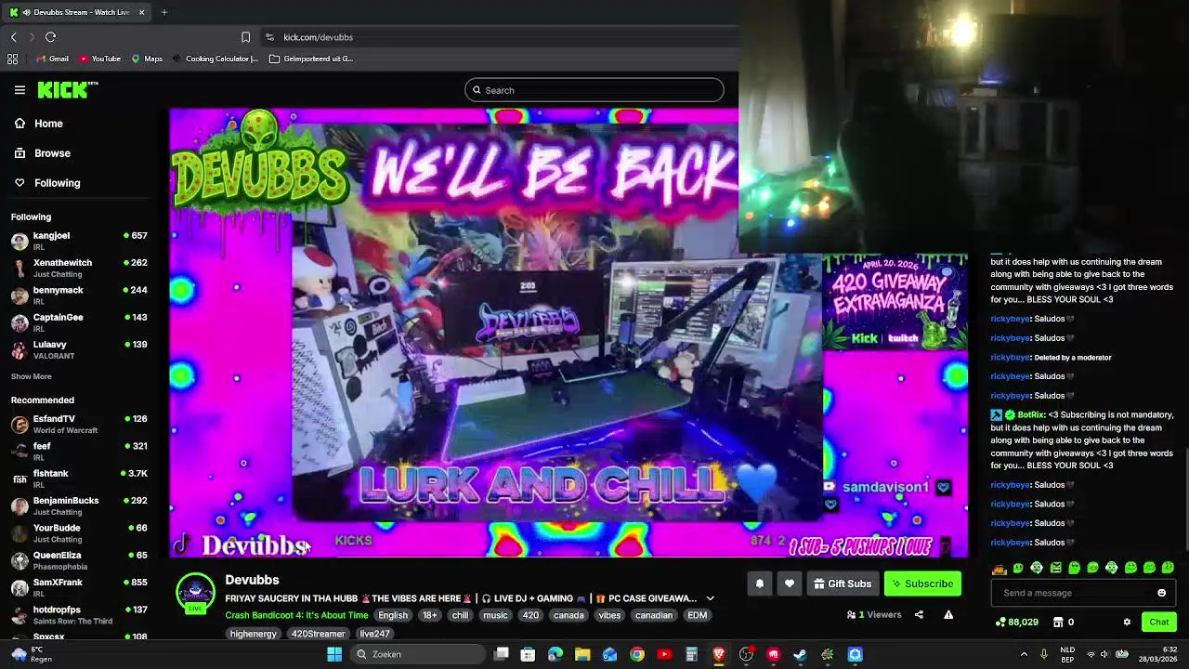Click the vibes tag
Image resolution: width=1189 pixels, height=669 pixels.
609,615
